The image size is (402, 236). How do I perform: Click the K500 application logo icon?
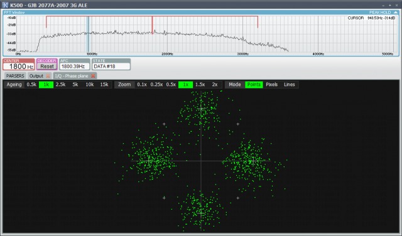[x=5, y=5]
